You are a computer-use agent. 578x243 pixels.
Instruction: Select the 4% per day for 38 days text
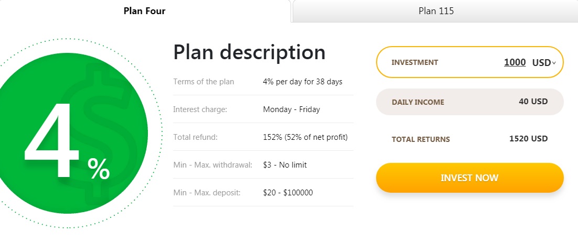click(x=303, y=82)
